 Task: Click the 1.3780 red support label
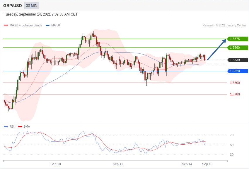(x=235, y=94)
